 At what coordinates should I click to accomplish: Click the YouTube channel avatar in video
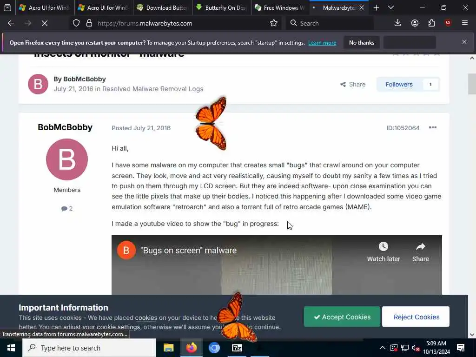[x=126, y=251]
